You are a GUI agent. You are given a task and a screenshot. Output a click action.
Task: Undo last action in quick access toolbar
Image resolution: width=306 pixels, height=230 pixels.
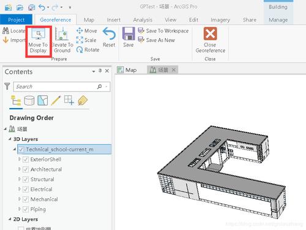(x=42, y=7)
